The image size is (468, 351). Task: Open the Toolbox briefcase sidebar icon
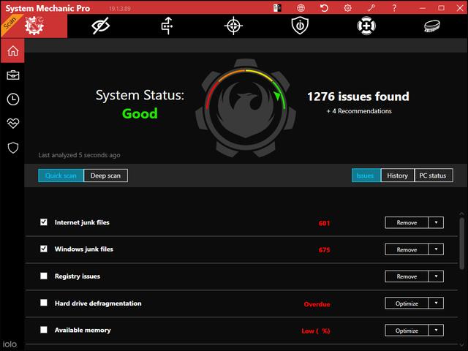[x=13, y=75]
